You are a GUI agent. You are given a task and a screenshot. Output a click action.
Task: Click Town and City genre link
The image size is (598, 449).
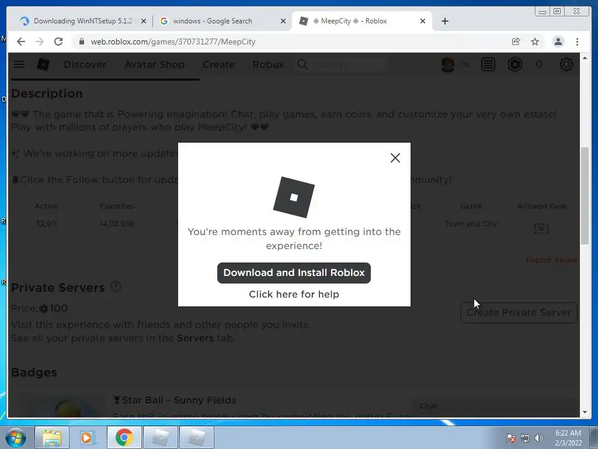click(x=471, y=224)
